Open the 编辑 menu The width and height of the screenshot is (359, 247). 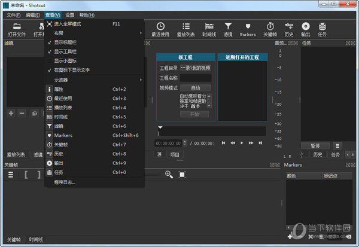33,15
